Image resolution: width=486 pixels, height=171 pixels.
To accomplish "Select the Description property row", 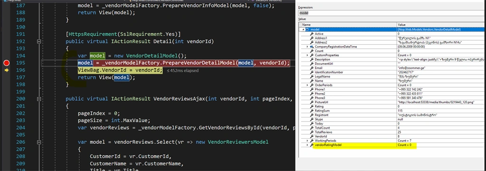I will 392,59.
